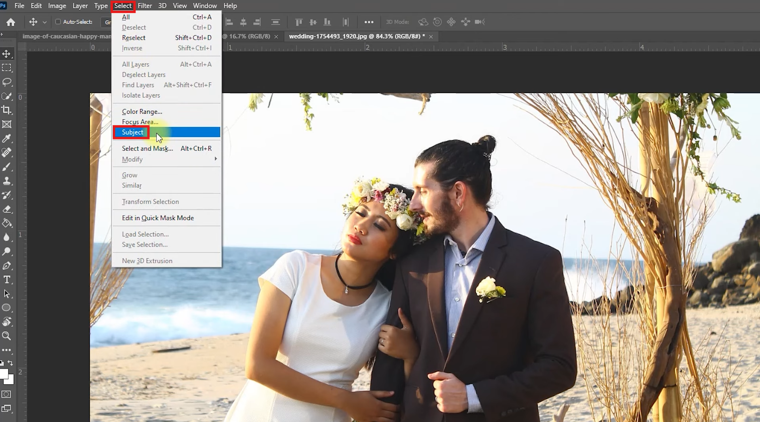This screenshot has height=422, width=760.
Task: Select the Eyedropper tool
Action: click(x=7, y=138)
